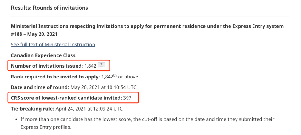Click the Rank required to be invited label
Image resolution: width=301 pixels, height=135 pixels.
[x=55, y=77]
